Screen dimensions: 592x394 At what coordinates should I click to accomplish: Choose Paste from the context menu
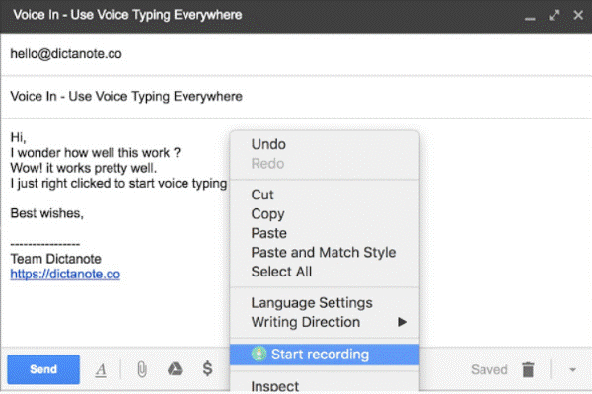pos(325,233)
